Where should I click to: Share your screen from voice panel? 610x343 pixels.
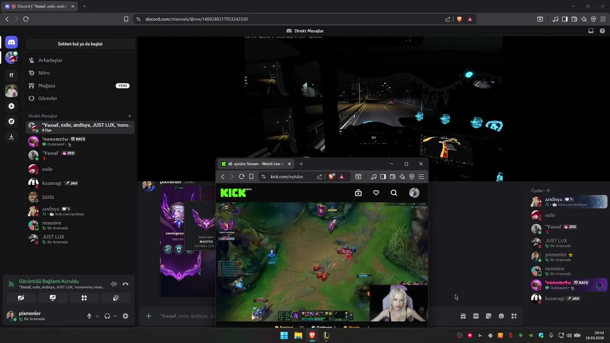[52, 298]
